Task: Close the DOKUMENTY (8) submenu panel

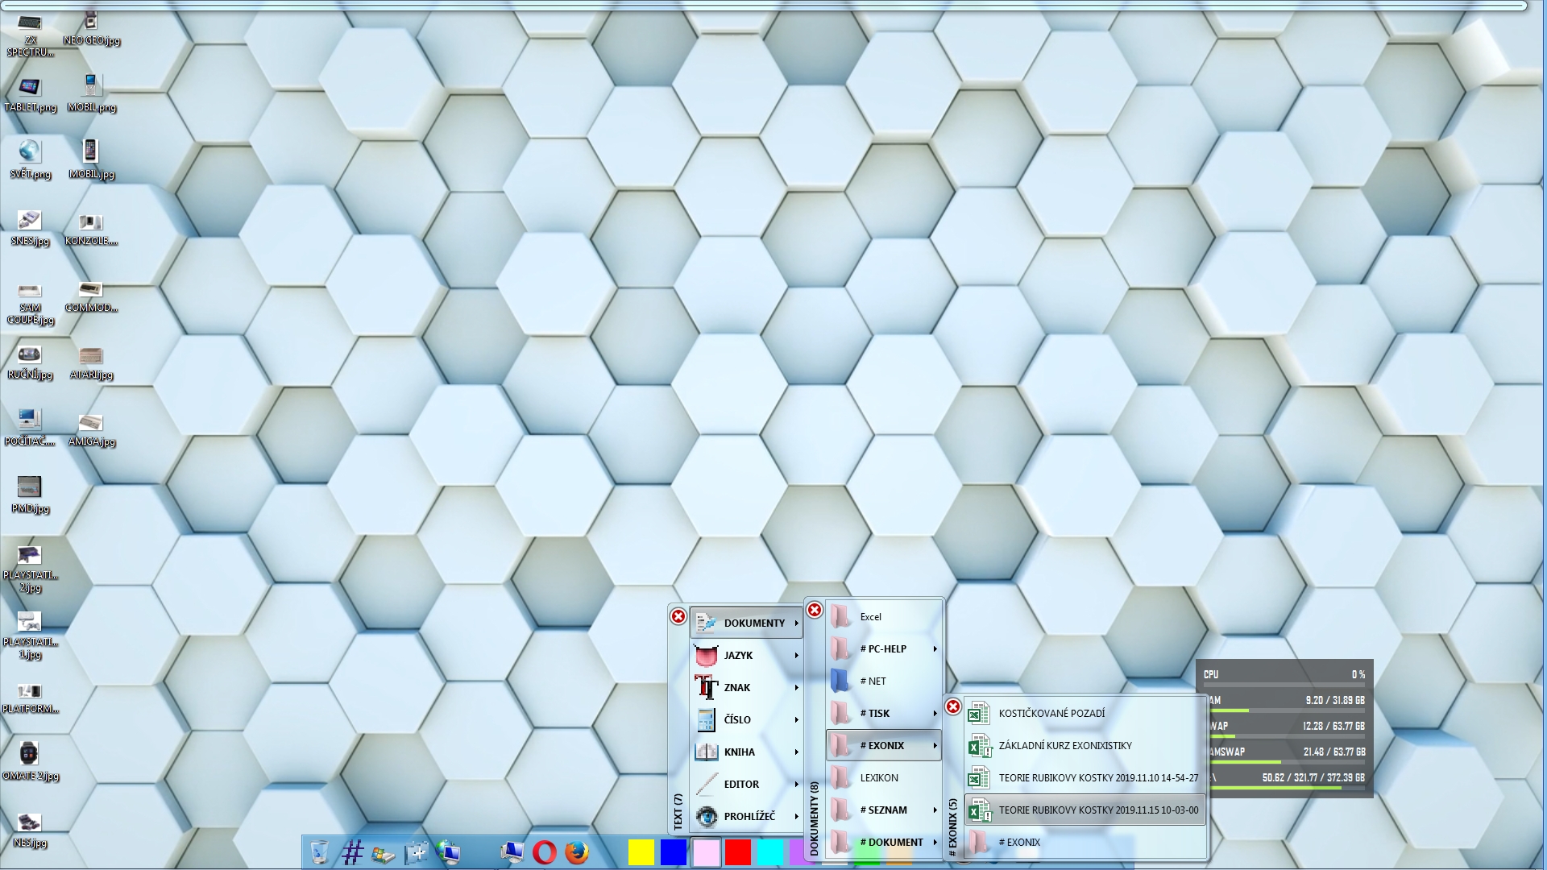Action: (815, 610)
